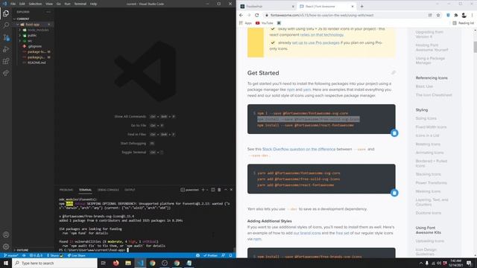Click the npm link in Get Started paragraph
This screenshot has height=268, width=477.
pos(291,89)
